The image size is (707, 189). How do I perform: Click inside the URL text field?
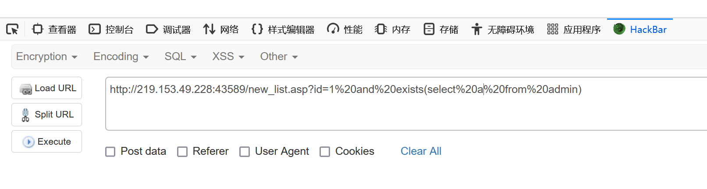406,104
